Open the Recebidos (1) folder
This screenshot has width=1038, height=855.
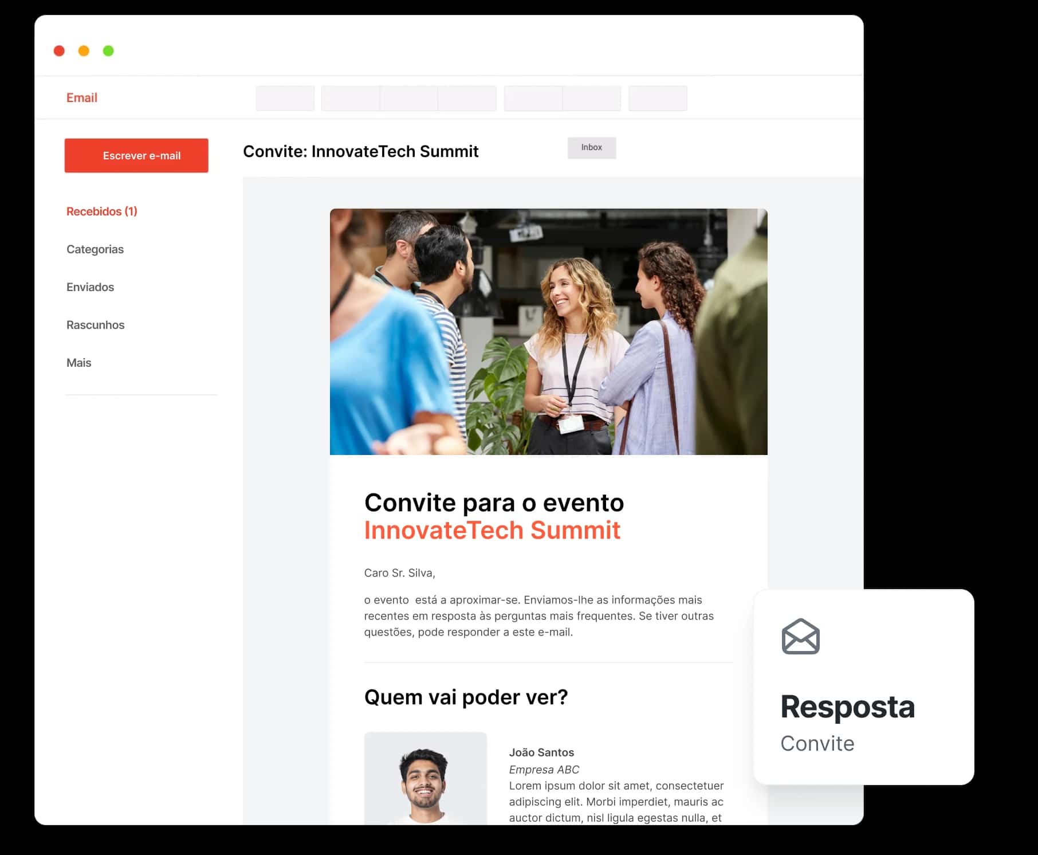pos(102,211)
